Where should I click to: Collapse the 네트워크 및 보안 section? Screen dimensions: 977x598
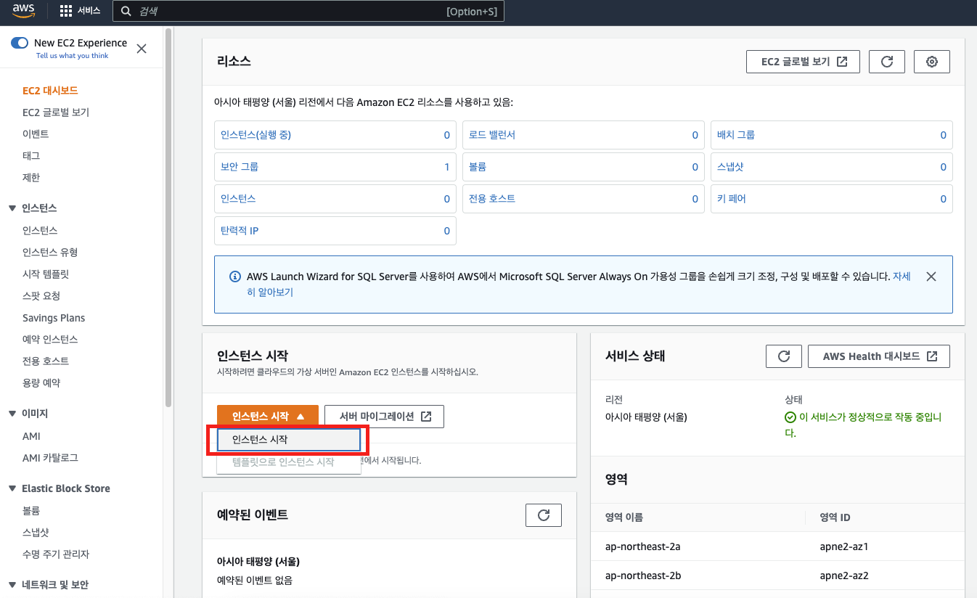(x=12, y=585)
